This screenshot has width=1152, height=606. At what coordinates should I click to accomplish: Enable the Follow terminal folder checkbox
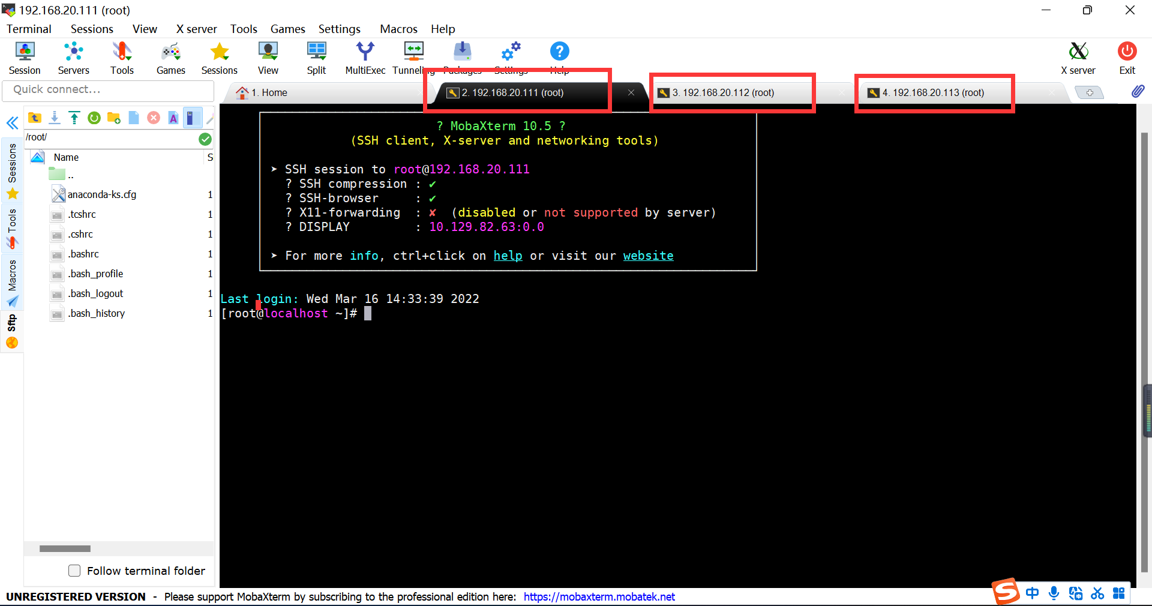pyautogui.click(x=74, y=571)
